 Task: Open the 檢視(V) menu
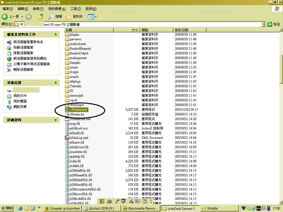pos(38,8)
